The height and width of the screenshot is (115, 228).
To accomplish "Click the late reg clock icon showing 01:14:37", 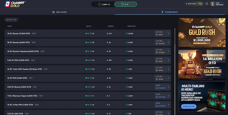I will [157, 44].
